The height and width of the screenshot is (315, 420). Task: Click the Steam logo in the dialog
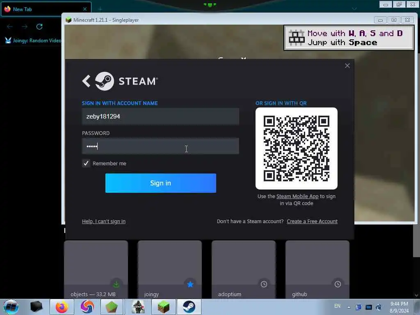click(105, 81)
